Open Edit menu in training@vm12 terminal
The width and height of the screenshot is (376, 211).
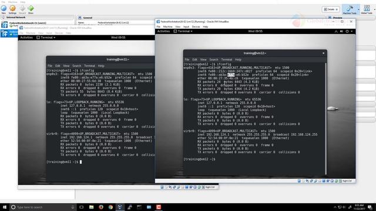194,60
